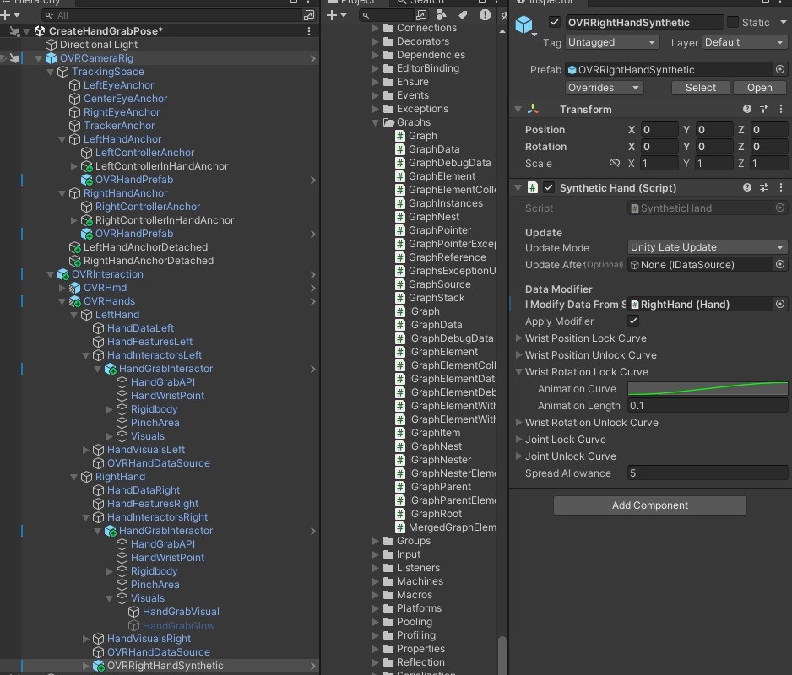Click Project open-in-search window icon

click(x=422, y=15)
